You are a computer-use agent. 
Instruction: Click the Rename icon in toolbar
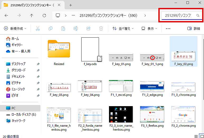(76, 28)
